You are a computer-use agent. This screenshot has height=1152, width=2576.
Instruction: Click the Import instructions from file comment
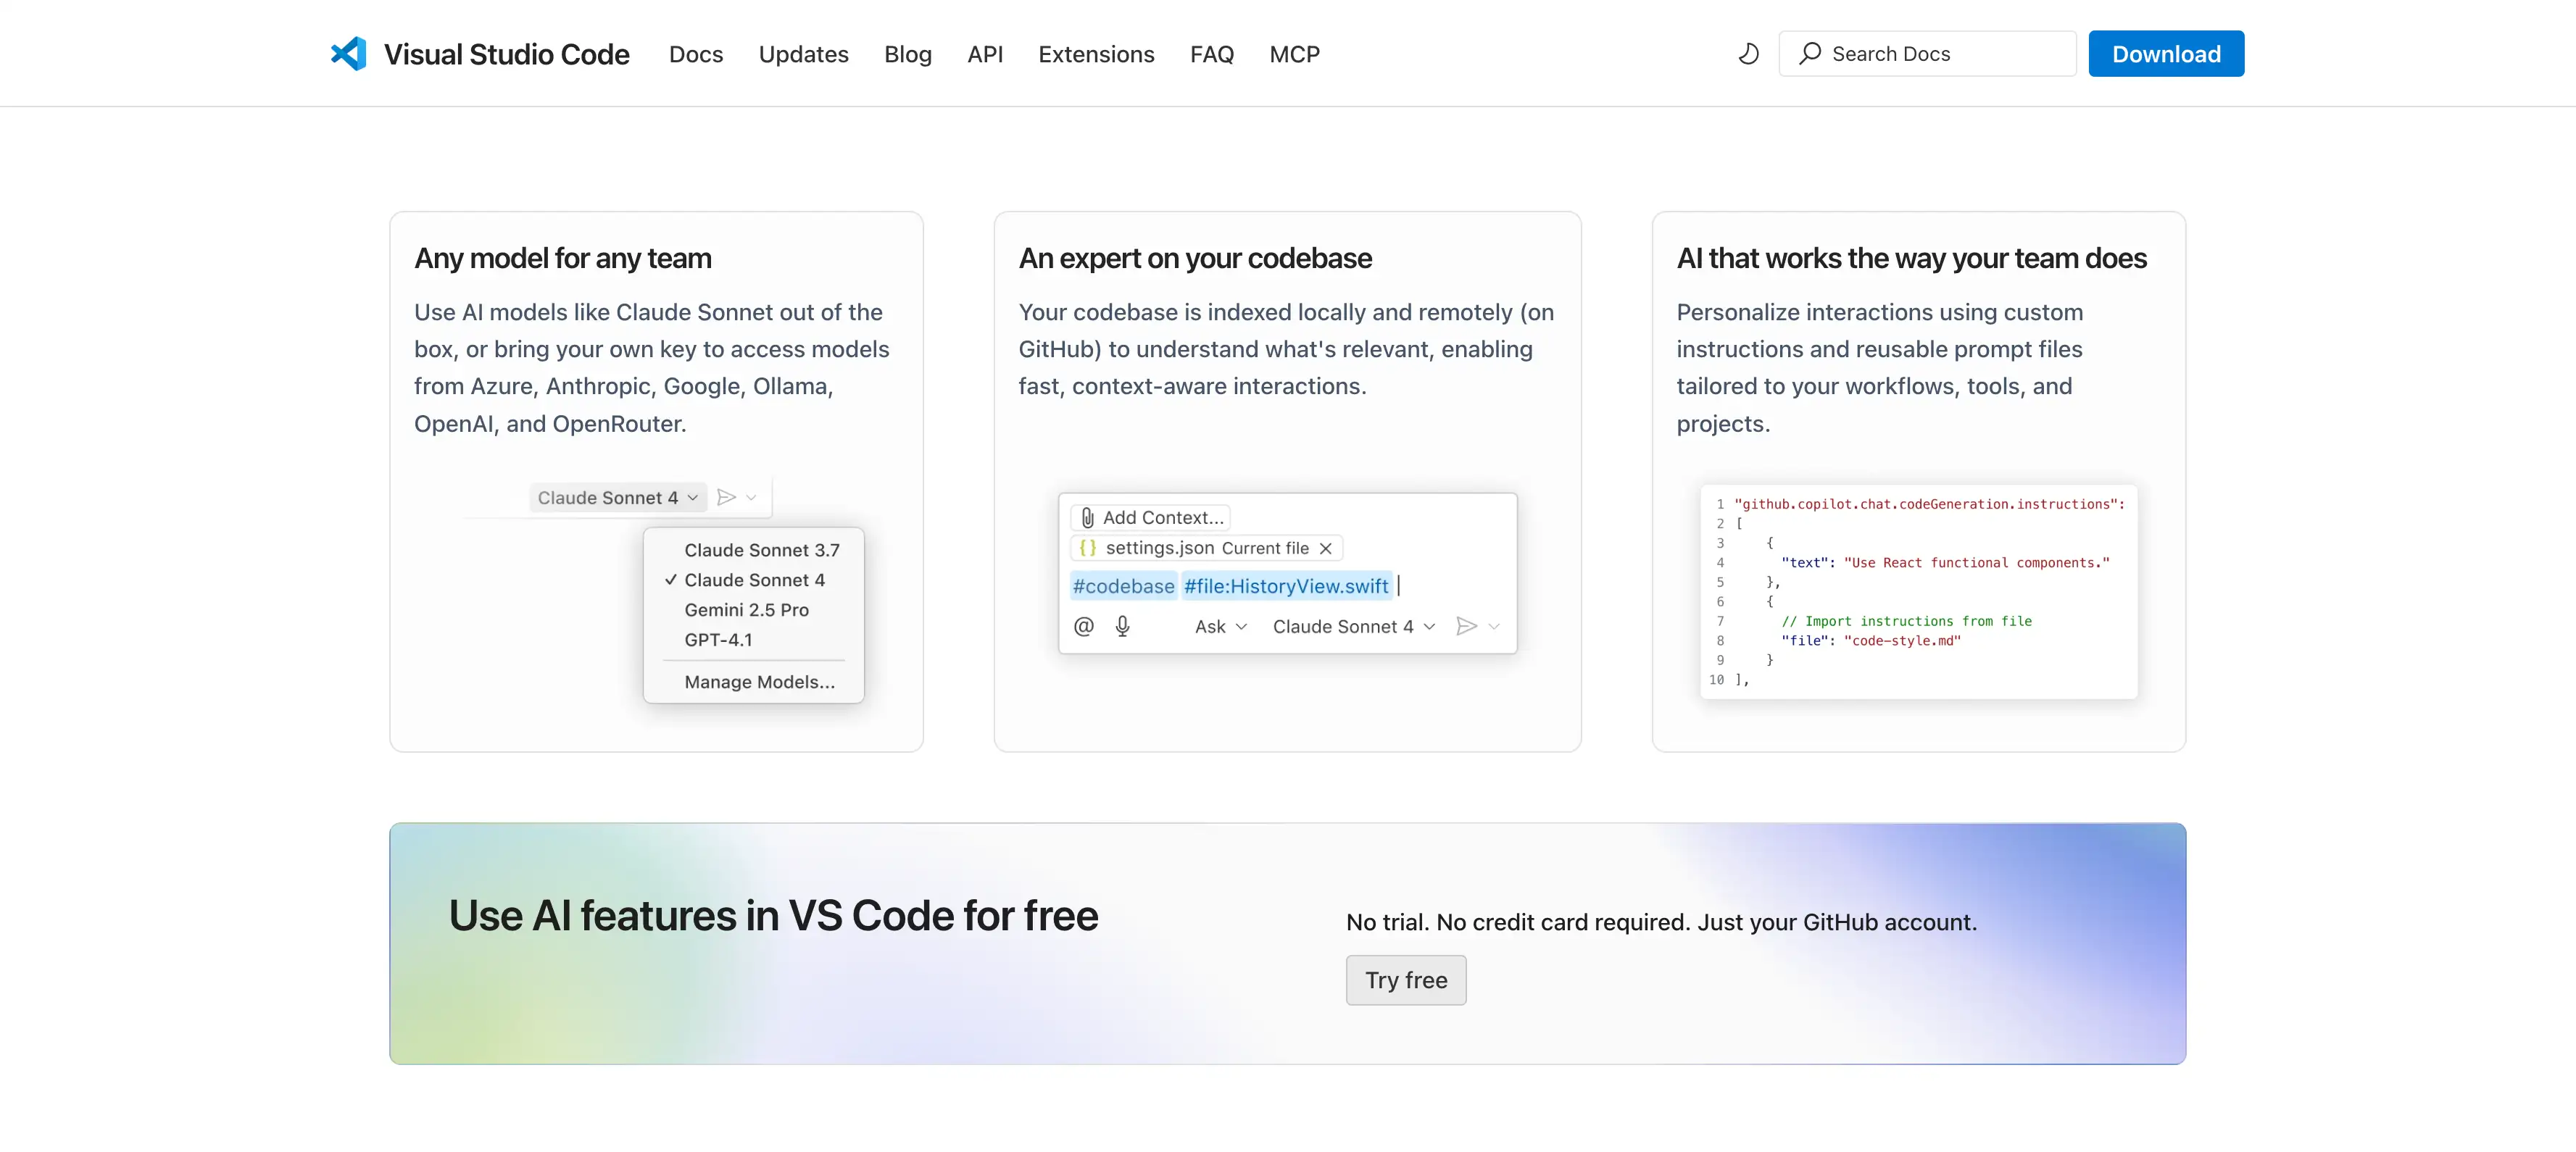coord(1906,621)
